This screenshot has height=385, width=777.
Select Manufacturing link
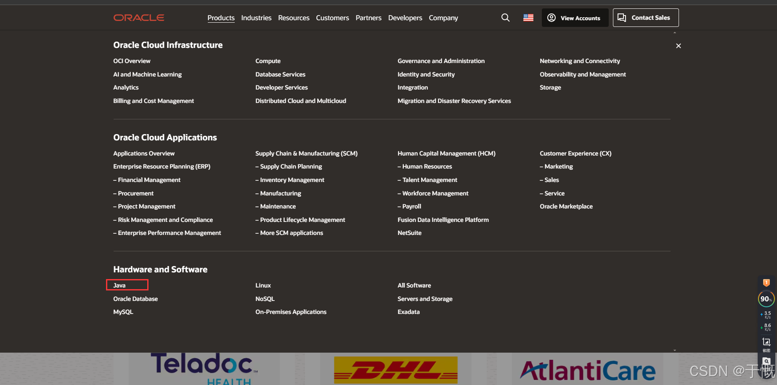click(x=278, y=193)
